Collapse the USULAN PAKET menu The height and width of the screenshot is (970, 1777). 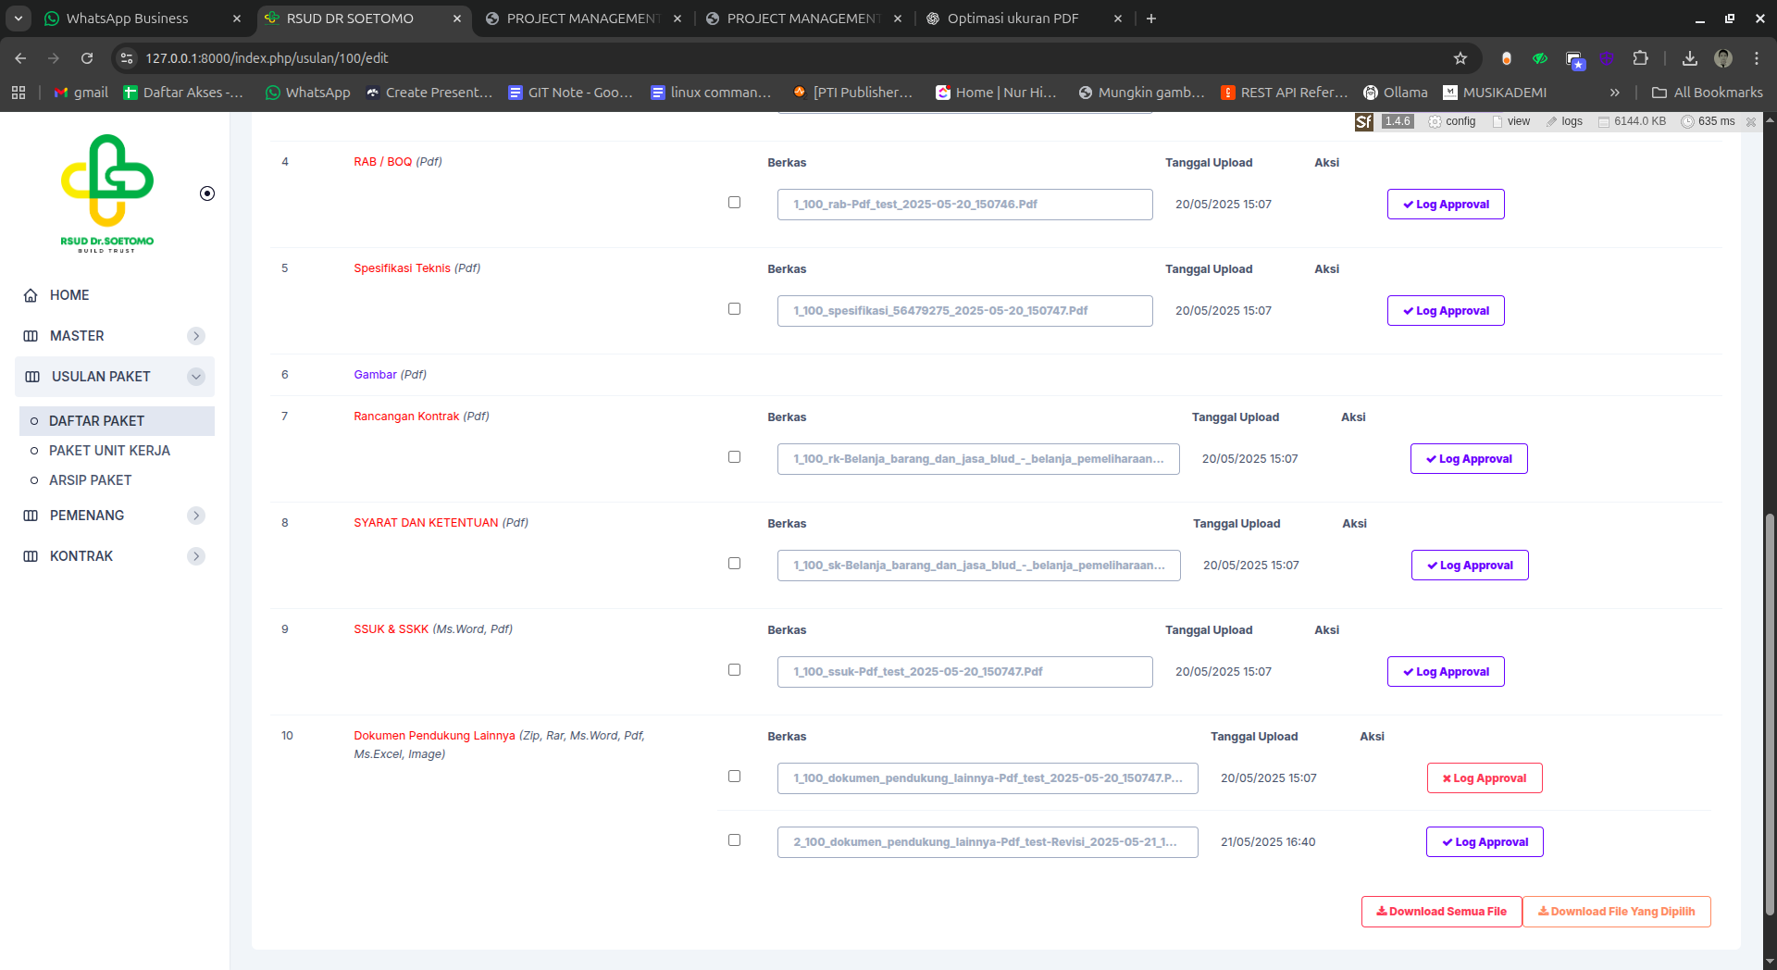click(x=196, y=377)
